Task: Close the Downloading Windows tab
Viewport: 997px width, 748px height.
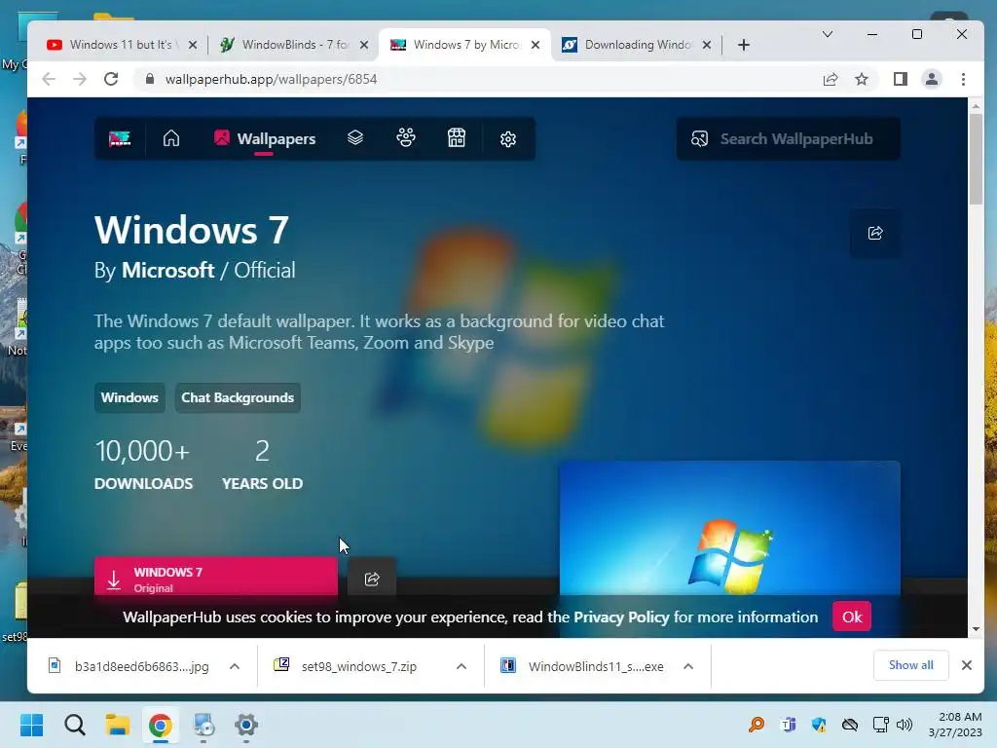Action: [707, 45]
